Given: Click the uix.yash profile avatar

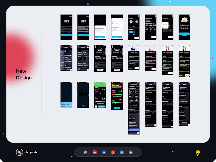Looking at the screenshot, I should pyautogui.click(x=19, y=152).
